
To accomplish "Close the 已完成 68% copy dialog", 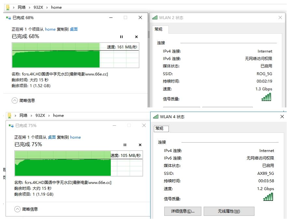I will point(140,18).
